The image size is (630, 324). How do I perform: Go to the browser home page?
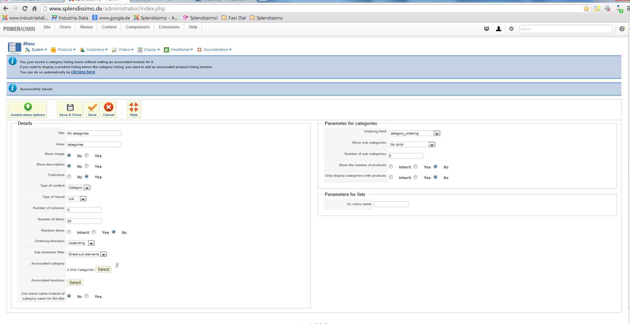click(34, 9)
